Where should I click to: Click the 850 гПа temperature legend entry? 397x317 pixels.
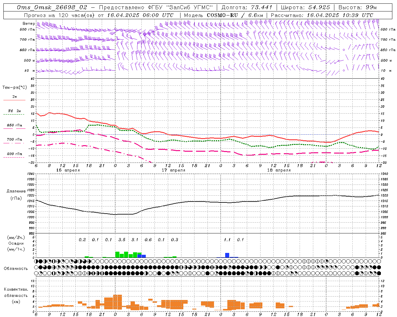(15, 125)
